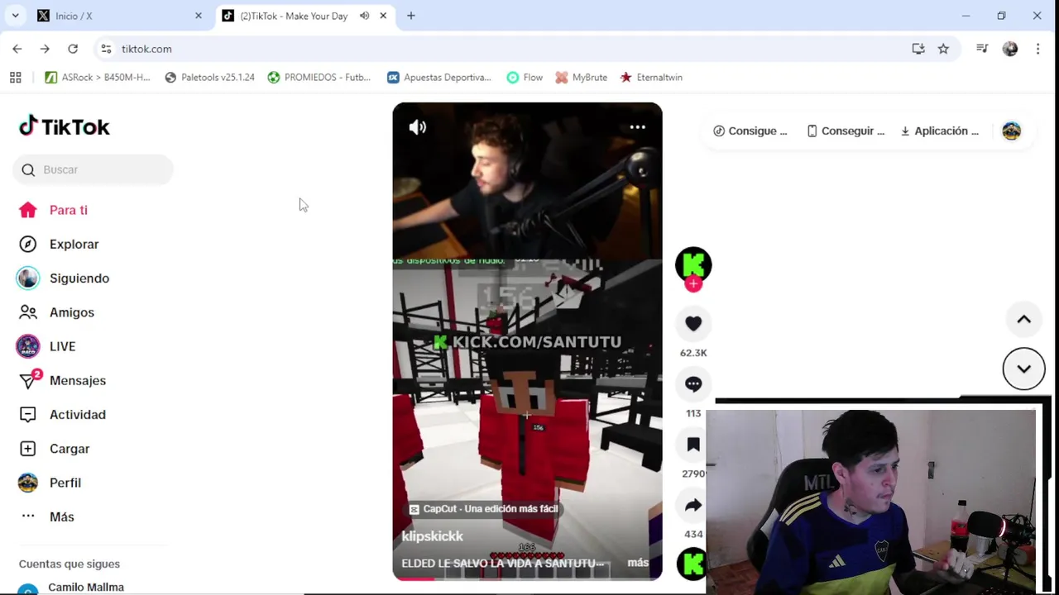The height and width of the screenshot is (595, 1059).
Task: Click the Aplicación download button
Action: [939, 131]
